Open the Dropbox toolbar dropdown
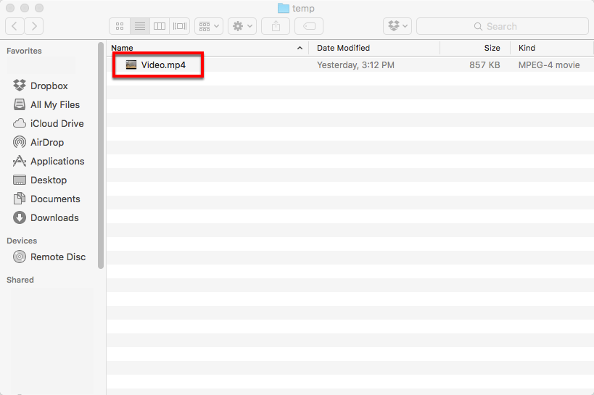 pyautogui.click(x=397, y=26)
